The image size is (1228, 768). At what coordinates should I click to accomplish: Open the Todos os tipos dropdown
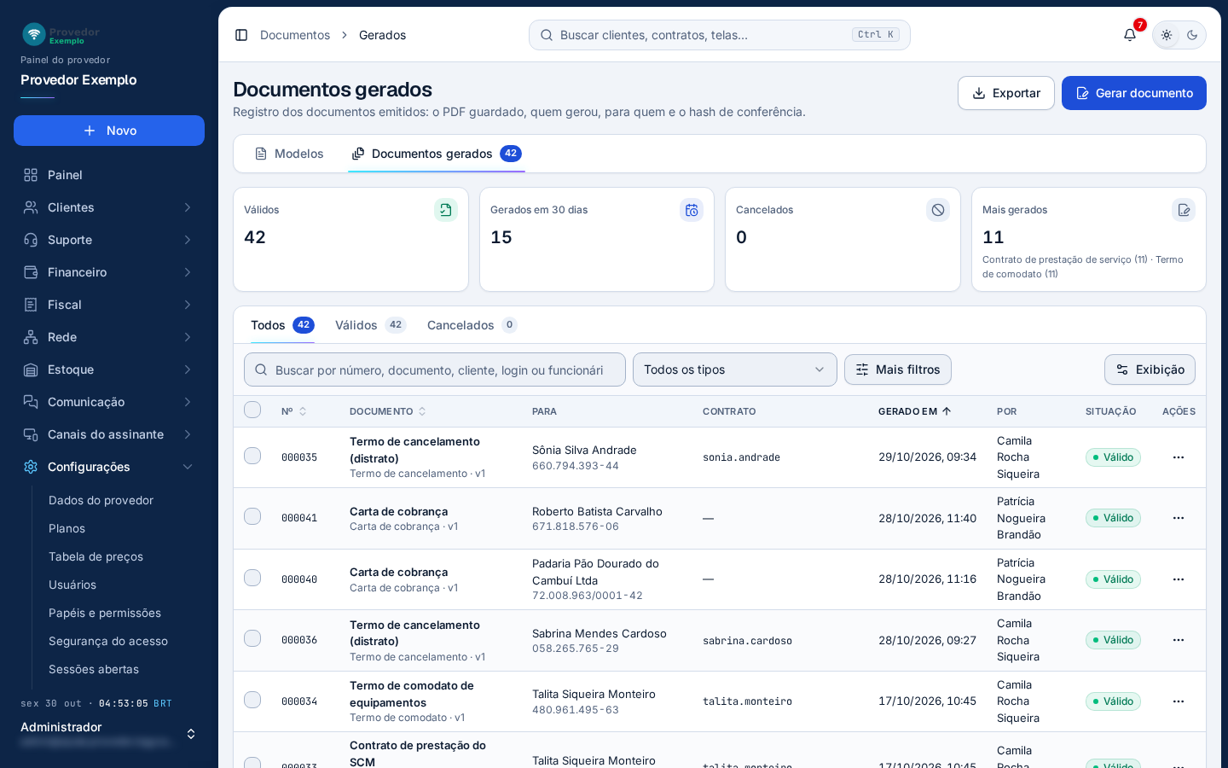pos(735,369)
